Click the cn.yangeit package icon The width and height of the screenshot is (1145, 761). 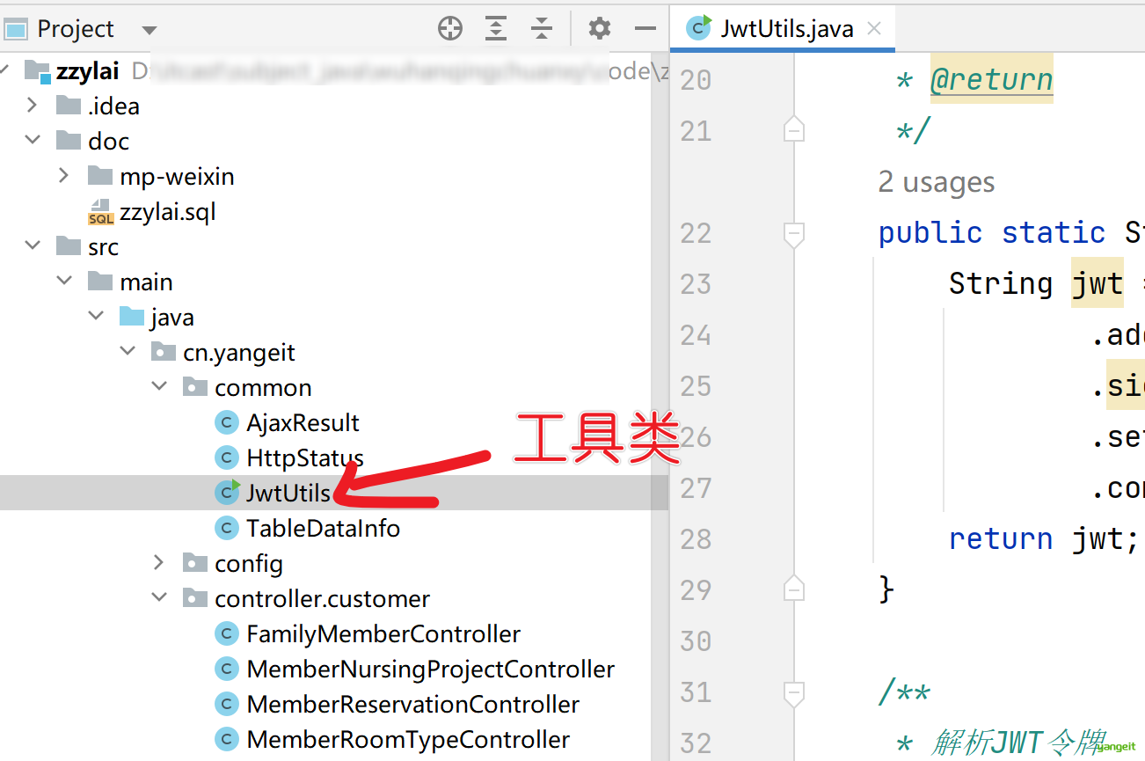(164, 352)
